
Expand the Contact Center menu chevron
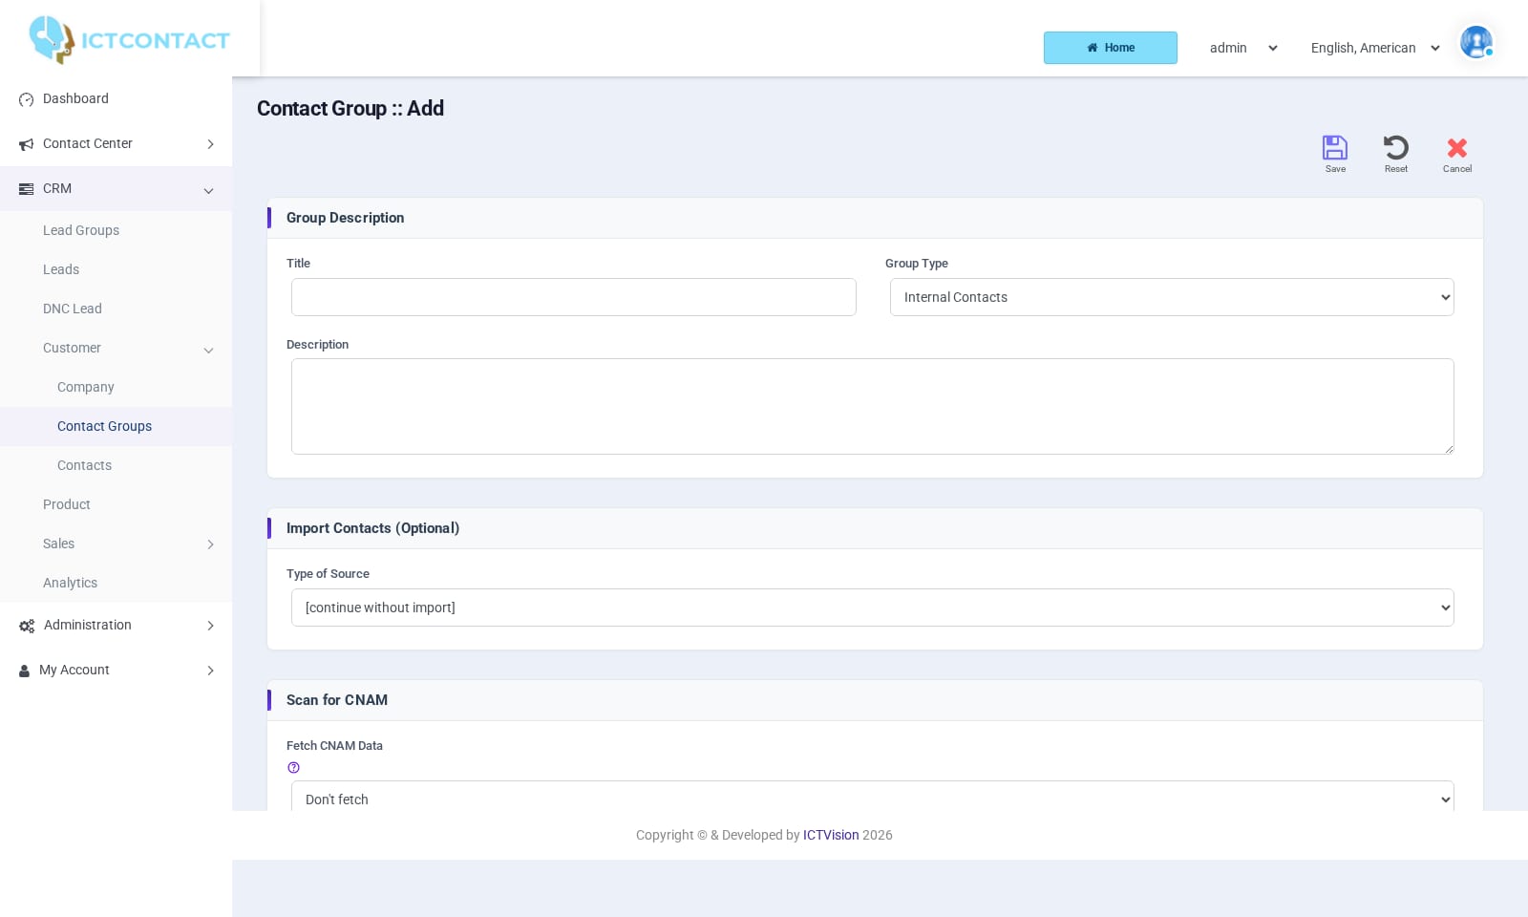pos(210,144)
